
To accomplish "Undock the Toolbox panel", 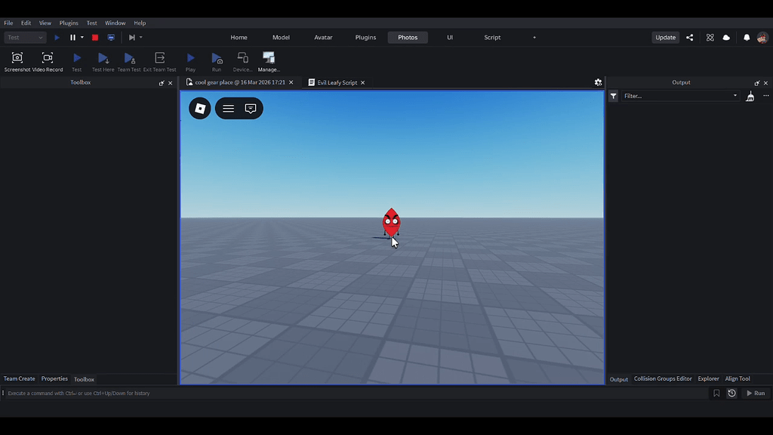I will (162, 83).
